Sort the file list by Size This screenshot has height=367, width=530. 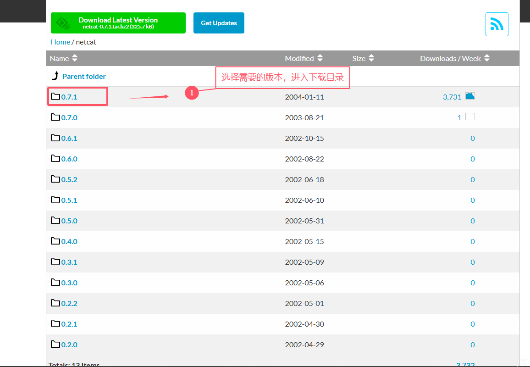point(364,58)
